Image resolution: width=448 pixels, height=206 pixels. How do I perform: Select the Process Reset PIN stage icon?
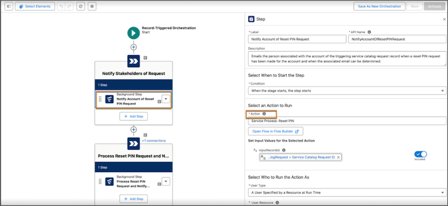point(133,143)
